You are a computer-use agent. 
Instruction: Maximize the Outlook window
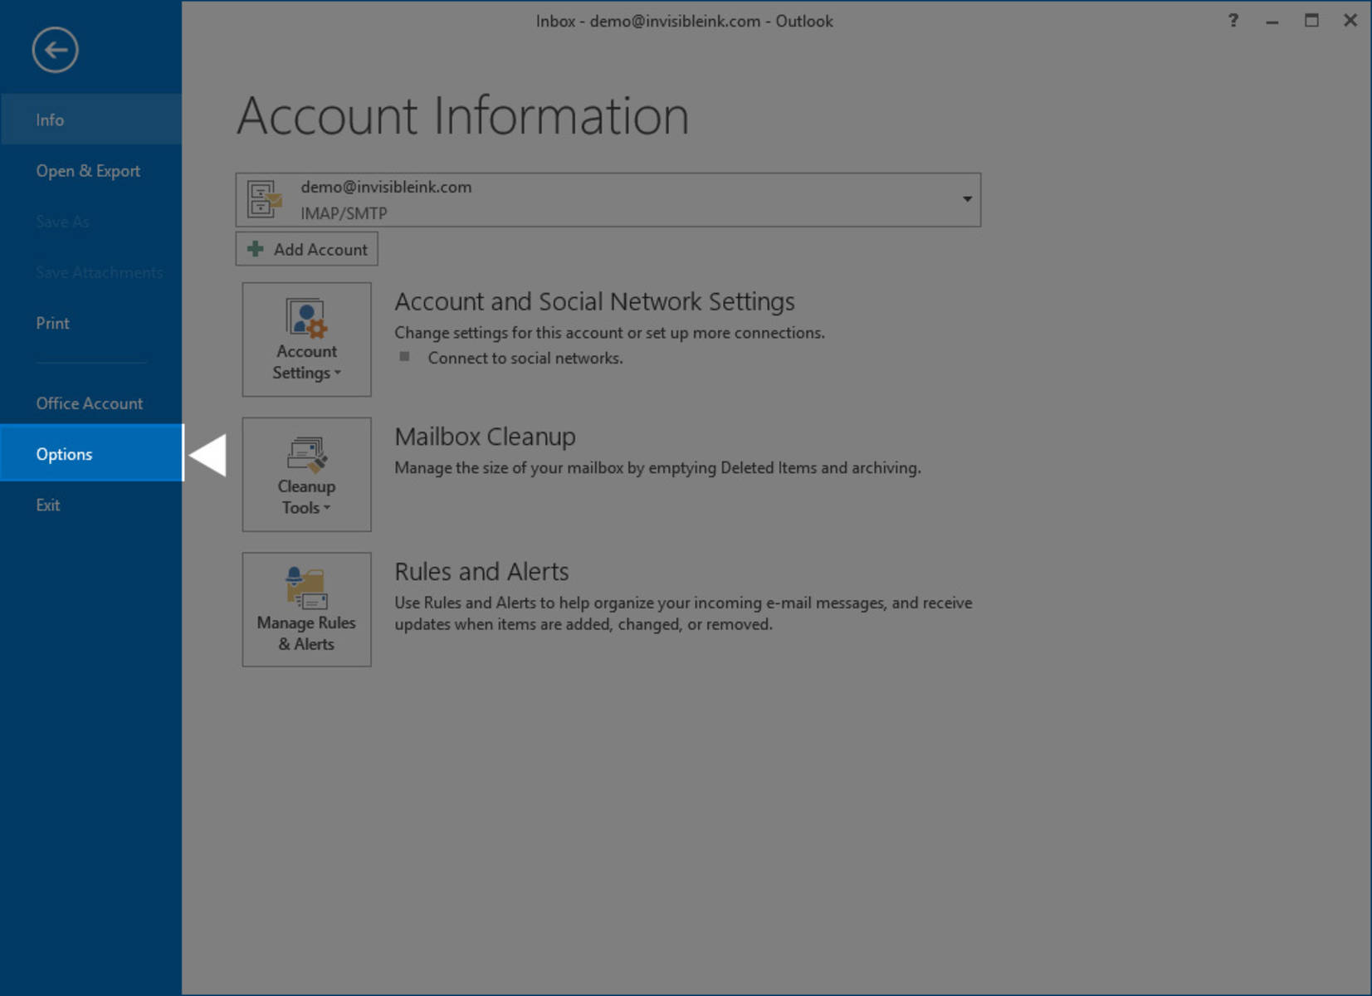tap(1311, 21)
